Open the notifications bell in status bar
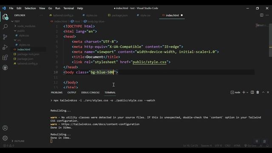 point(267,145)
